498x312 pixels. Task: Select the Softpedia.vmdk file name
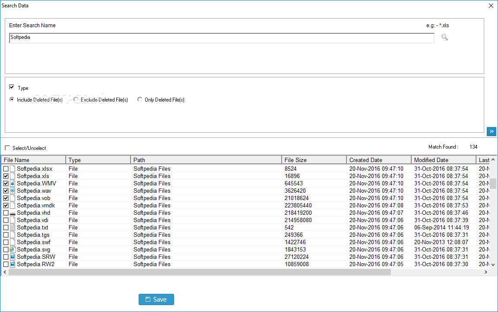coord(36,206)
